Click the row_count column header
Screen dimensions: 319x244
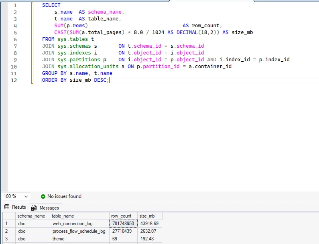pyautogui.click(x=122, y=216)
